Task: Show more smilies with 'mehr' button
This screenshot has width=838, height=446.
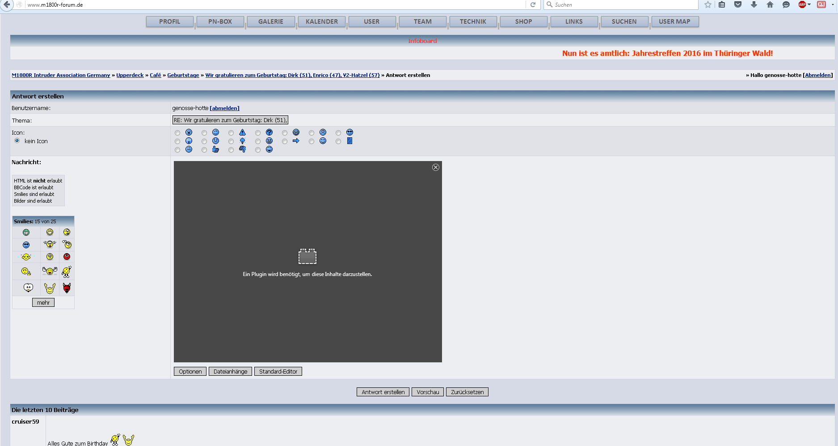Action: (x=43, y=302)
